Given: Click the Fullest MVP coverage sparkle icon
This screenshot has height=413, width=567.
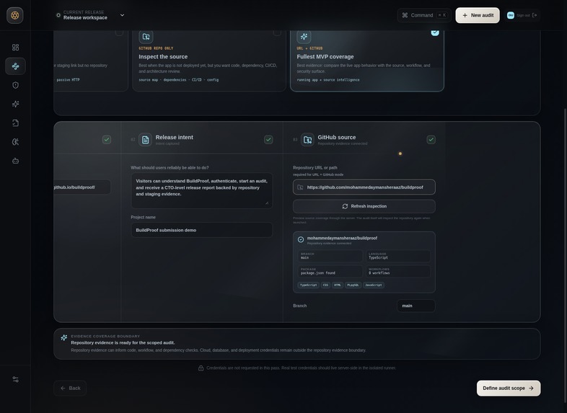Looking at the screenshot, I should [304, 37].
